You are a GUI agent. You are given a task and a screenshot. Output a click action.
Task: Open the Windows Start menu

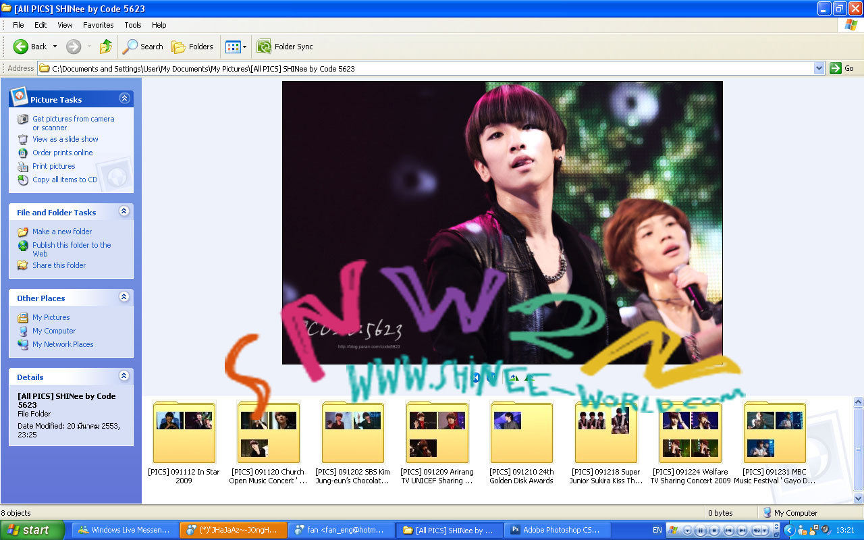pyautogui.click(x=32, y=530)
